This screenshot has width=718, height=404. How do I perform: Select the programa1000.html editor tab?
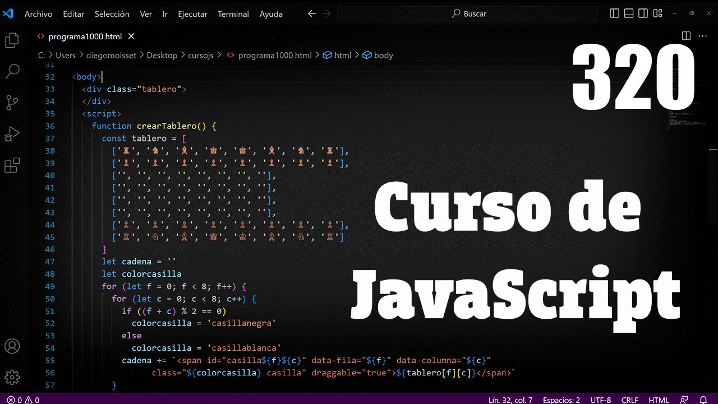[86, 36]
